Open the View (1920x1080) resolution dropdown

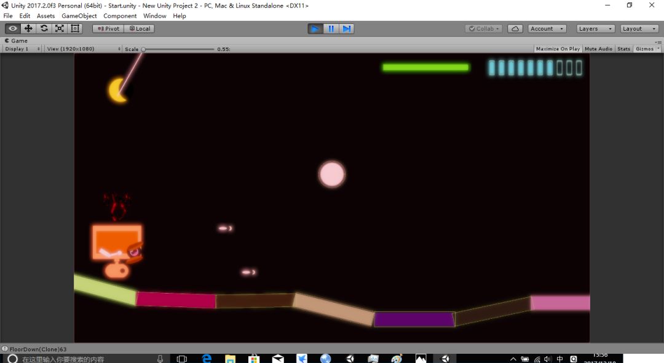[84, 49]
